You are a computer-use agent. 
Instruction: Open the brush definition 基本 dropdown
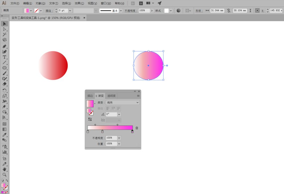(121, 11)
